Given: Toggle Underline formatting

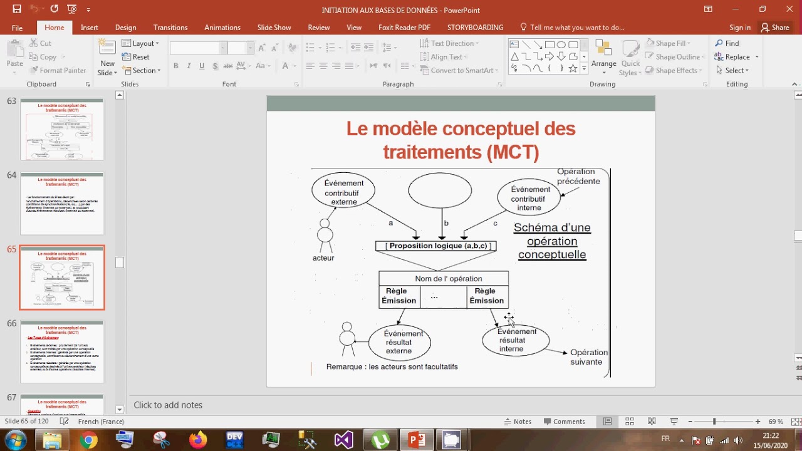Looking at the screenshot, I should [x=202, y=66].
